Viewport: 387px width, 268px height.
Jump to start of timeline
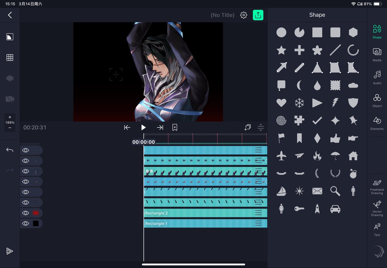pos(127,128)
